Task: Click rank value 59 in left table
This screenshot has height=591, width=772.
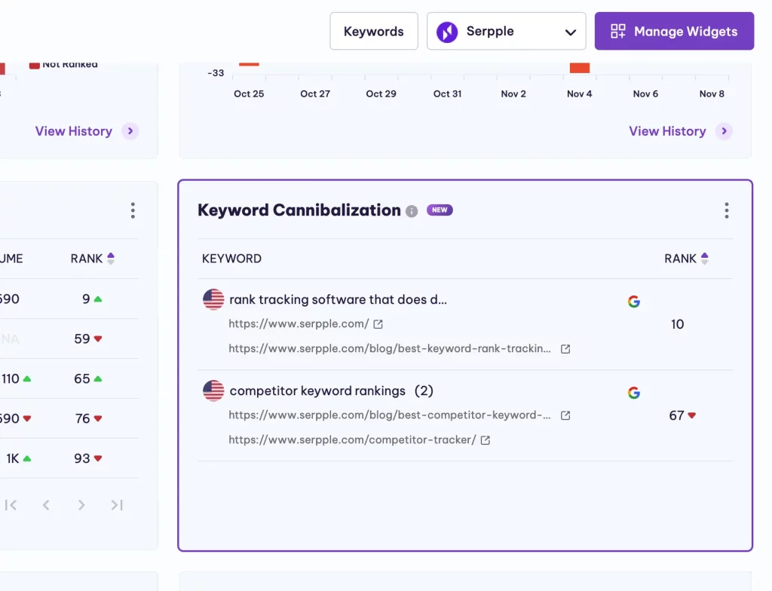Action: tap(82, 338)
